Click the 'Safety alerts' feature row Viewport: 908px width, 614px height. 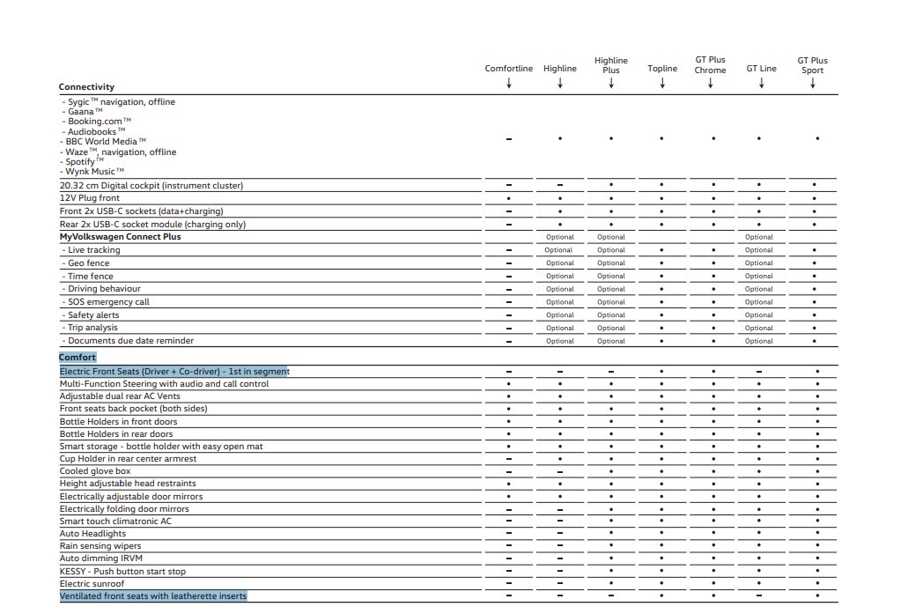tap(91, 315)
